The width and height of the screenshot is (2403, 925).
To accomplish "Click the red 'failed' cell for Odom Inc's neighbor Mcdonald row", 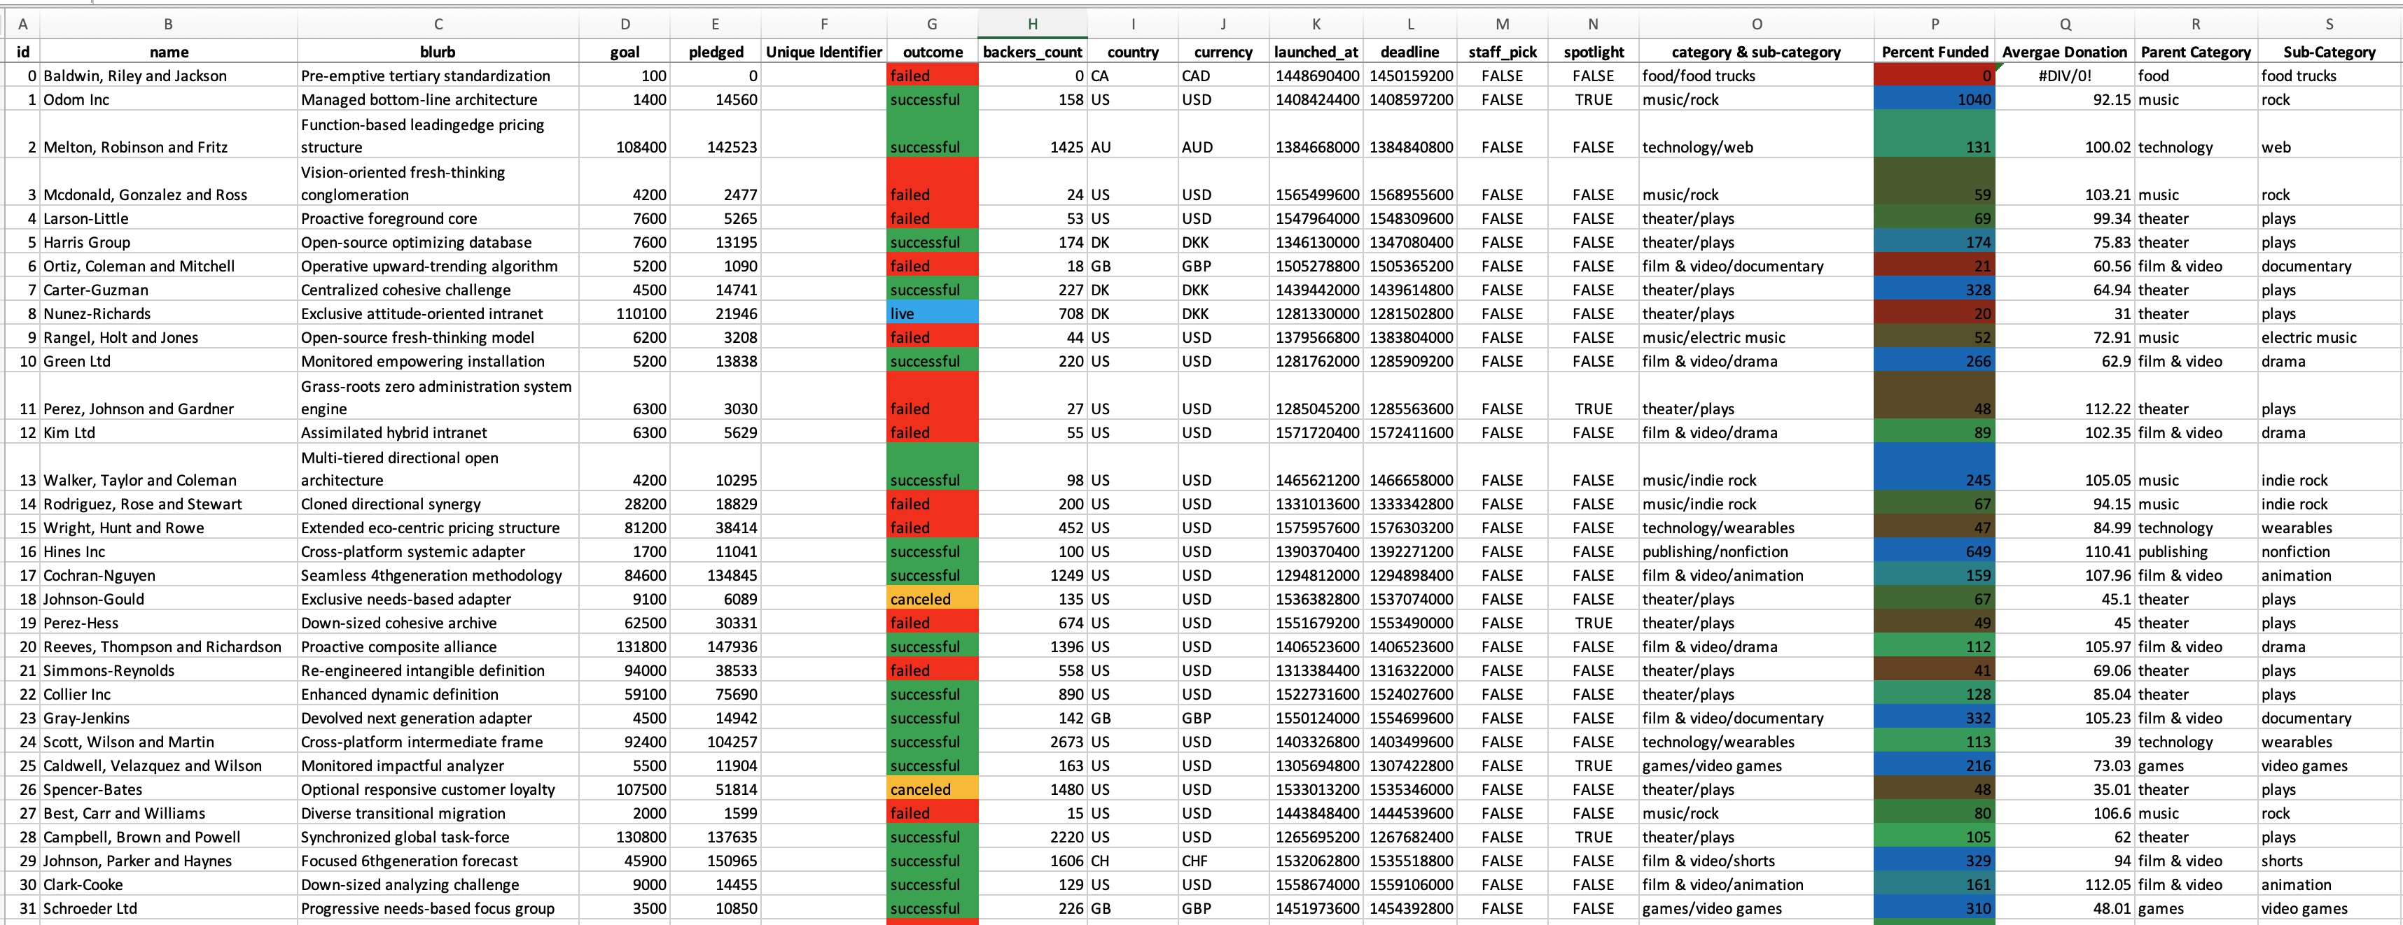I will tap(931, 194).
